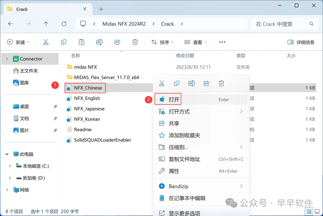Select MIDAS_Flex_Server_11.7.0_x64 folder
The image size is (323, 216).
click(x=103, y=78)
